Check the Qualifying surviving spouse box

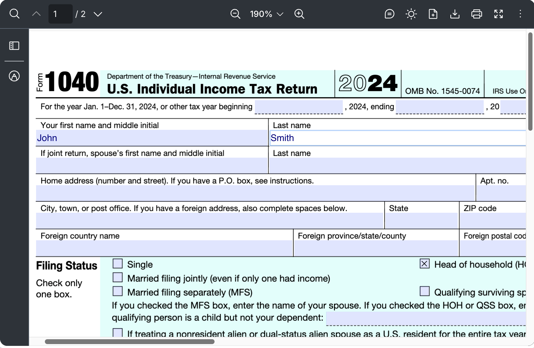[x=425, y=291]
